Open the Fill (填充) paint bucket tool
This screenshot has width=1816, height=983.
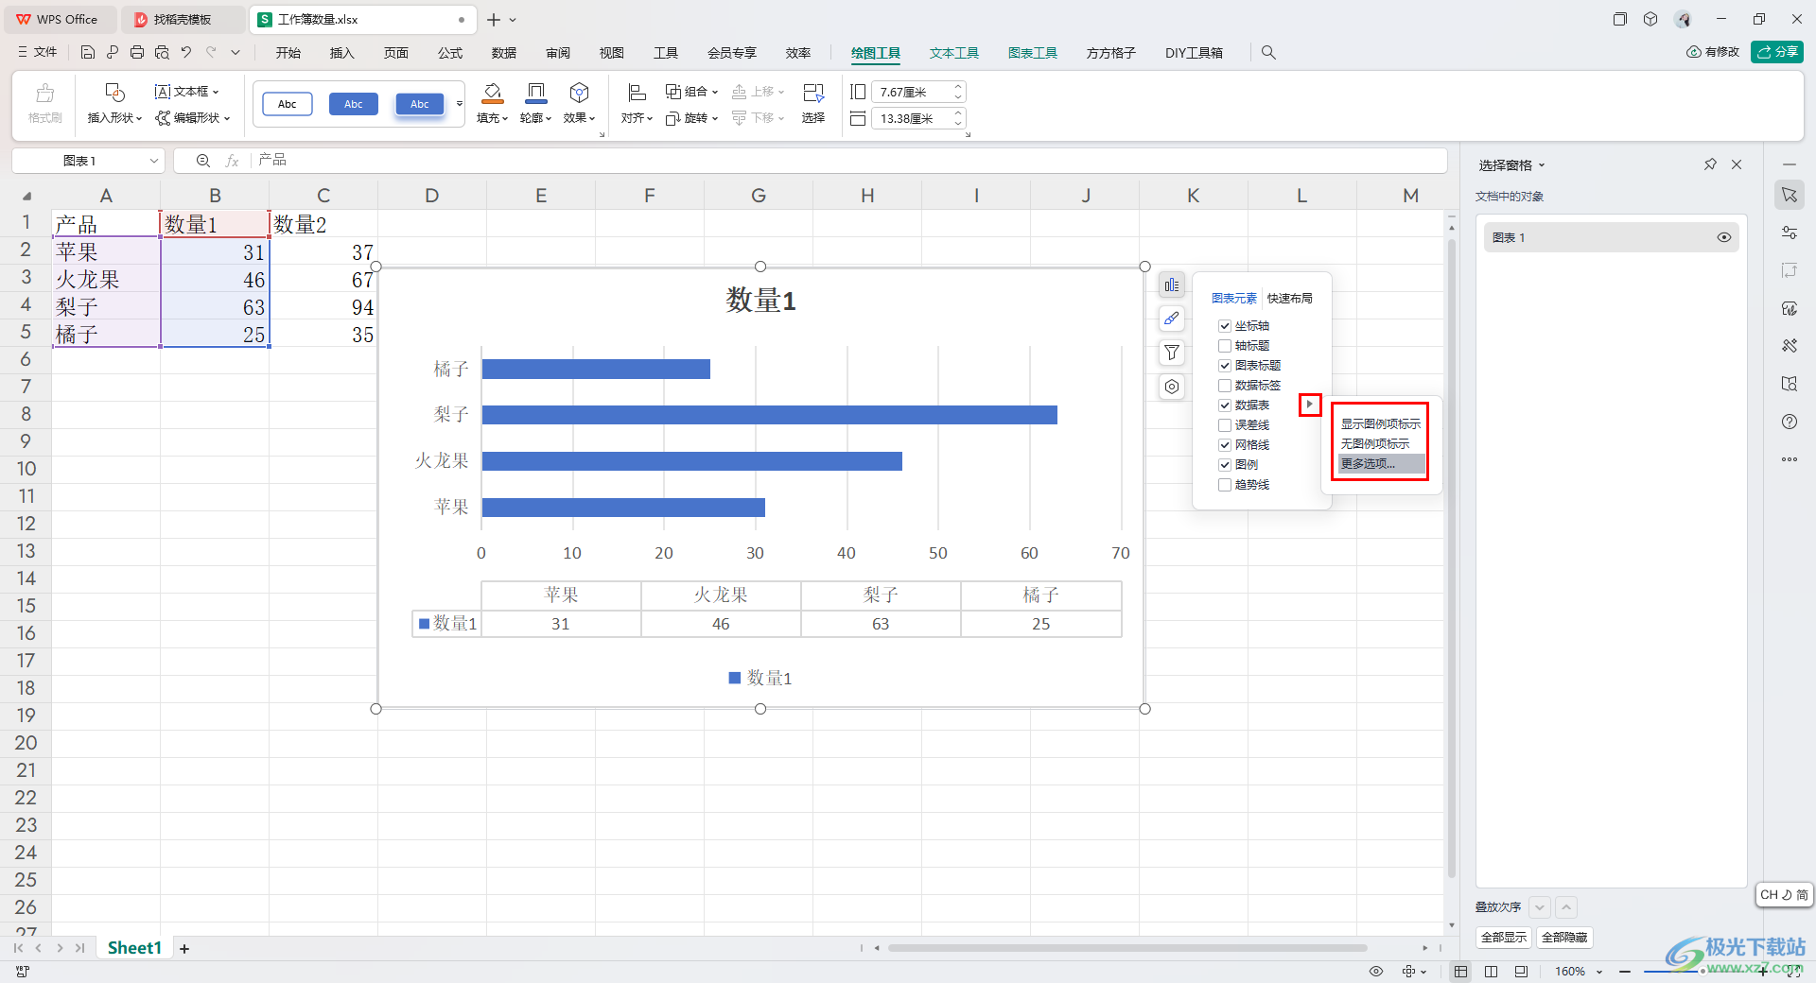pos(492,93)
